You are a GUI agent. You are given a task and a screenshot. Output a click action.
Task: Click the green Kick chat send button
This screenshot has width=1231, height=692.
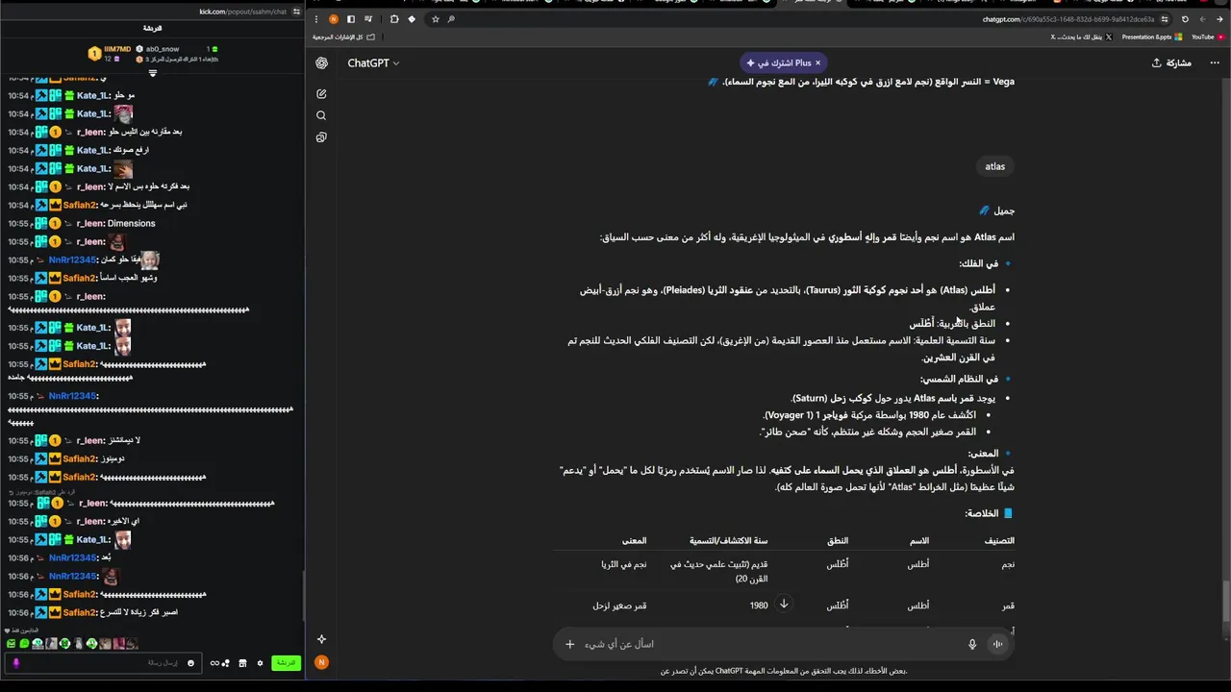(286, 663)
